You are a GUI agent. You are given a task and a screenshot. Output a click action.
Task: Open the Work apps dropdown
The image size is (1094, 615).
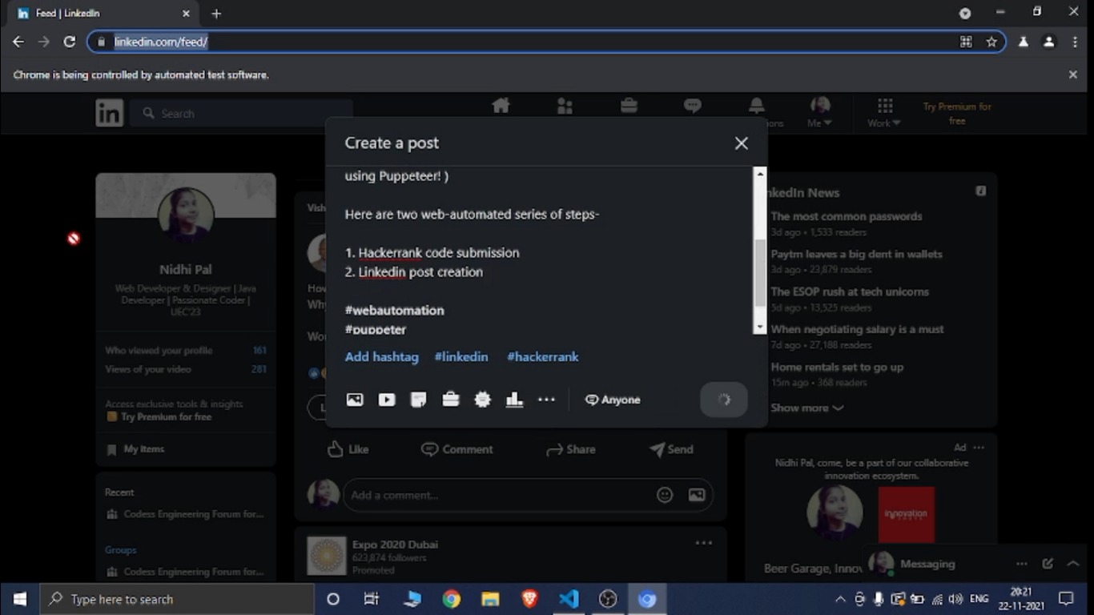884,113
